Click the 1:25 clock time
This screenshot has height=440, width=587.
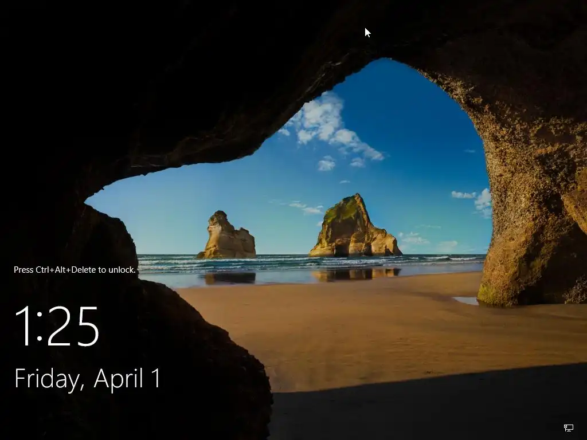(57, 326)
